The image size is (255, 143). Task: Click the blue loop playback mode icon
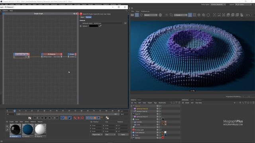tap(62, 118)
